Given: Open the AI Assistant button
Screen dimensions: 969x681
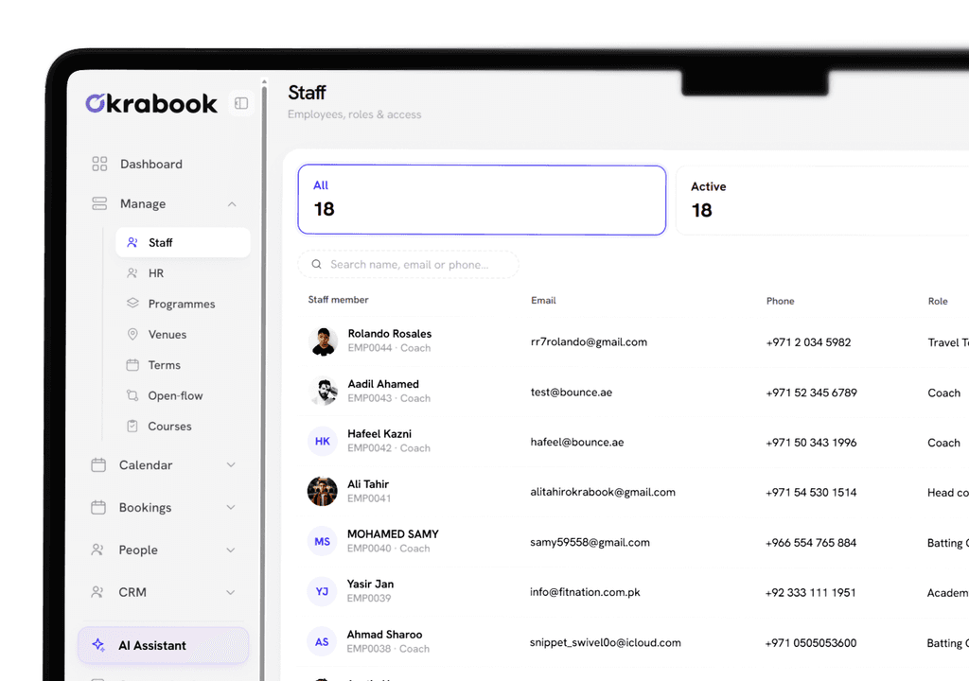Looking at the screenshot, I should click(x=164, y=645).
